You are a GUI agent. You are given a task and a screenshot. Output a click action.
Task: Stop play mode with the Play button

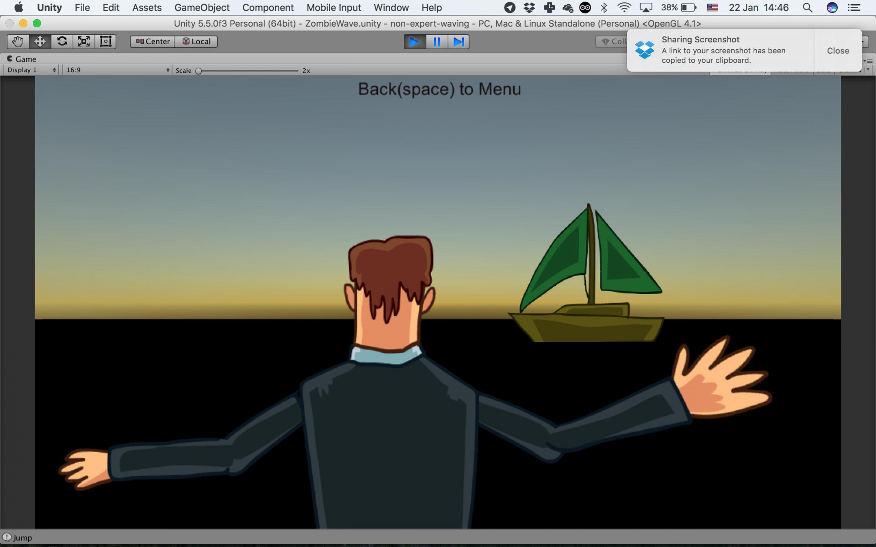(415, 42)
